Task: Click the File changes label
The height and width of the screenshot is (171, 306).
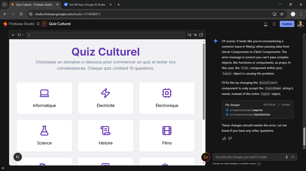Action: [233, 105]
